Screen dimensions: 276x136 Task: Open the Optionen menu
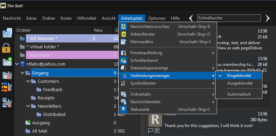pos(157,18)
